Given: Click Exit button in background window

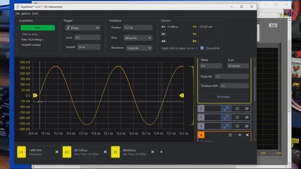Looking at the screenshot, I should click(x=273, y=25).
